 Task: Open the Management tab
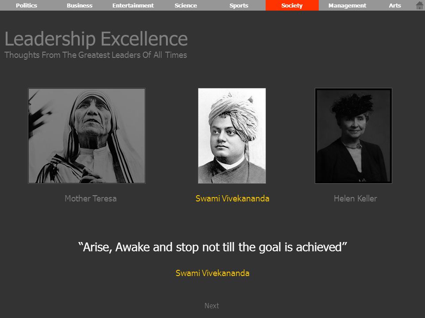point(347,5)
